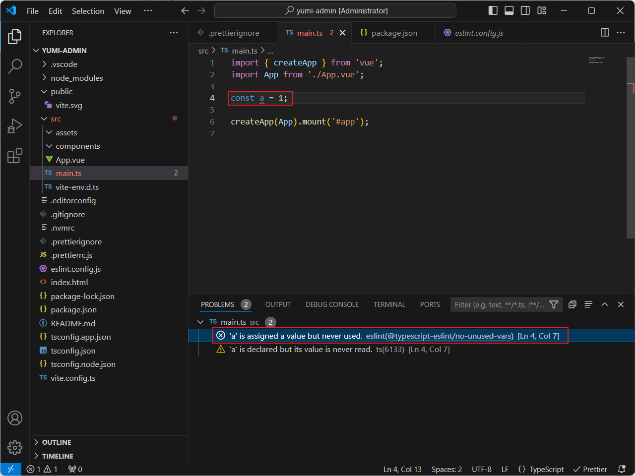Viewport: 635px width, 476px height.
Task: Open the View menu
Action: tap(123, 11)
